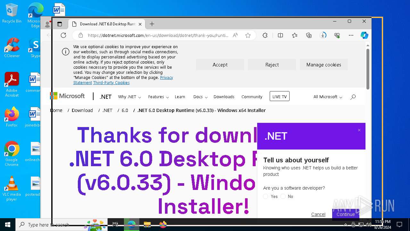Click the taskbar clock
This screenshot has width=410, height=231.
coord(383,225)
